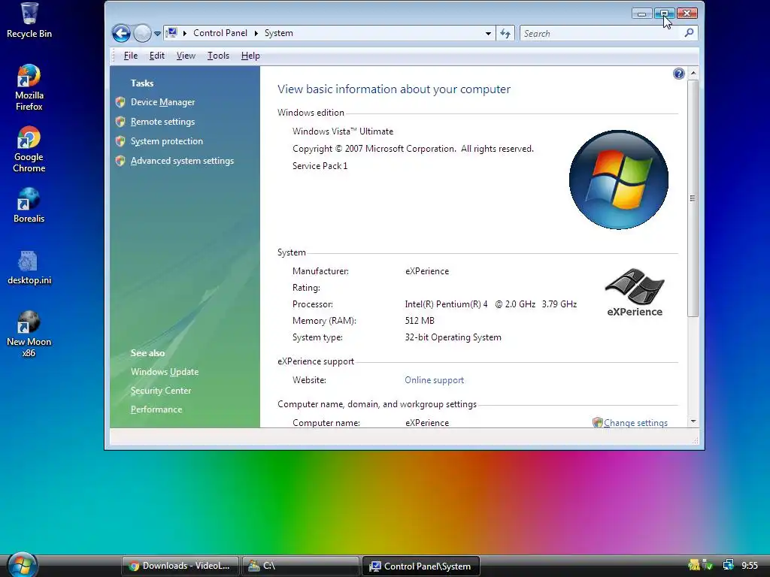770x577 pixels.
Task: Click the vertical scrollbar thumb
Action: [693, 198]
